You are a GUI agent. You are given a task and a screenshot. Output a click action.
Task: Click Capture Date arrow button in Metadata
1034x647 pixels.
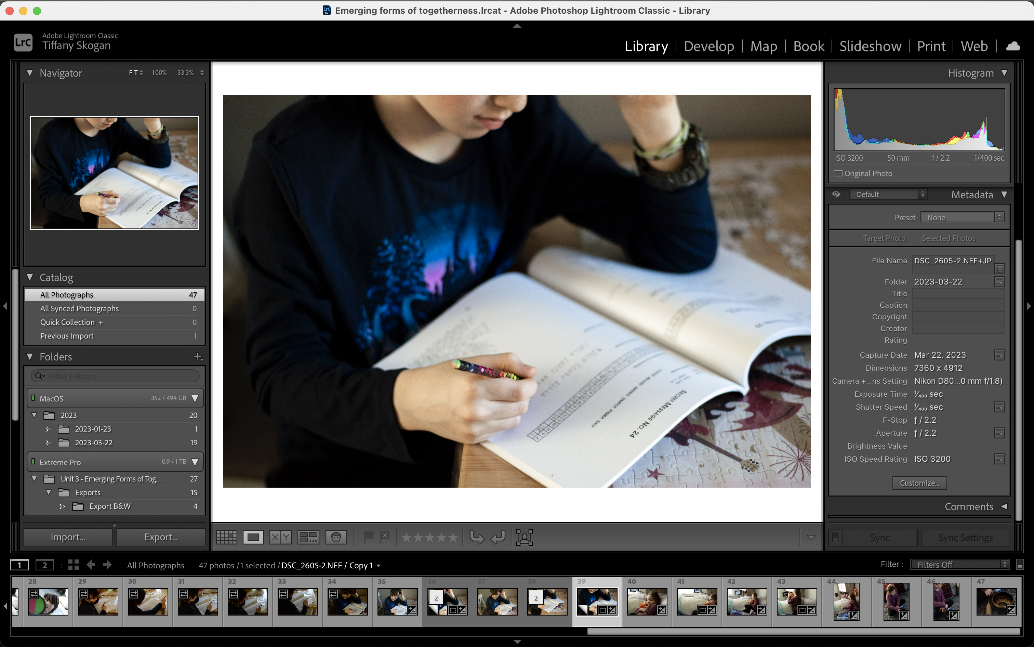[999, 355]
